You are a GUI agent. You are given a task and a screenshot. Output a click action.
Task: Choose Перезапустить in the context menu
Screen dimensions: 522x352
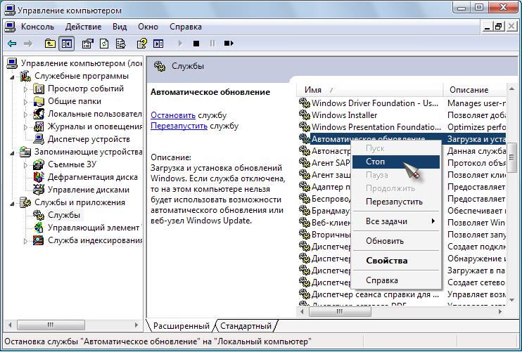click(x=396, y=202)
